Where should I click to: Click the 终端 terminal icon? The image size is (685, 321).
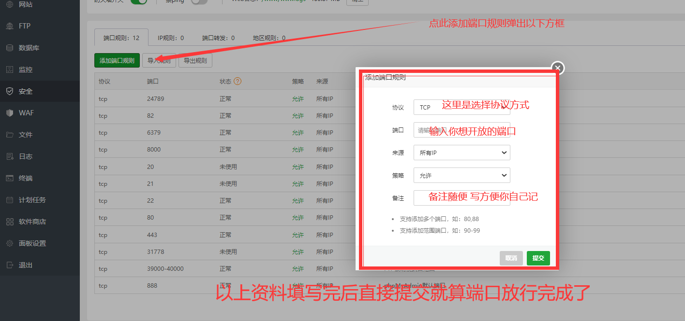(x=10, y=178)
